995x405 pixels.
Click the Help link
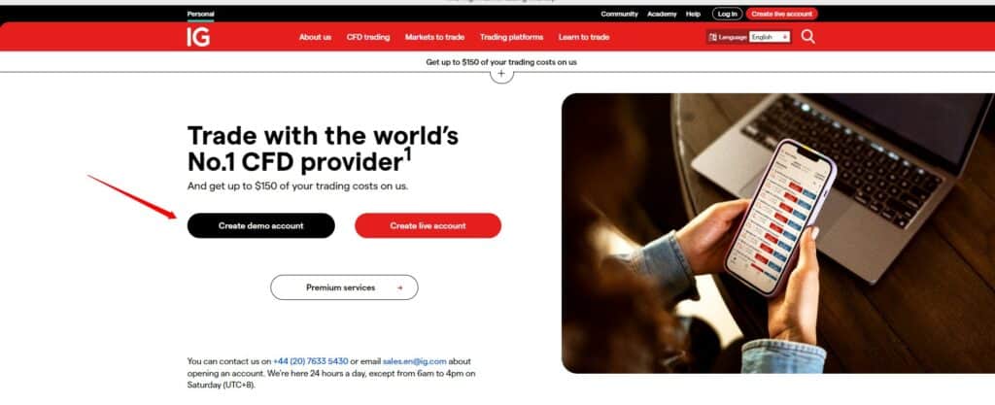(693, 14)
